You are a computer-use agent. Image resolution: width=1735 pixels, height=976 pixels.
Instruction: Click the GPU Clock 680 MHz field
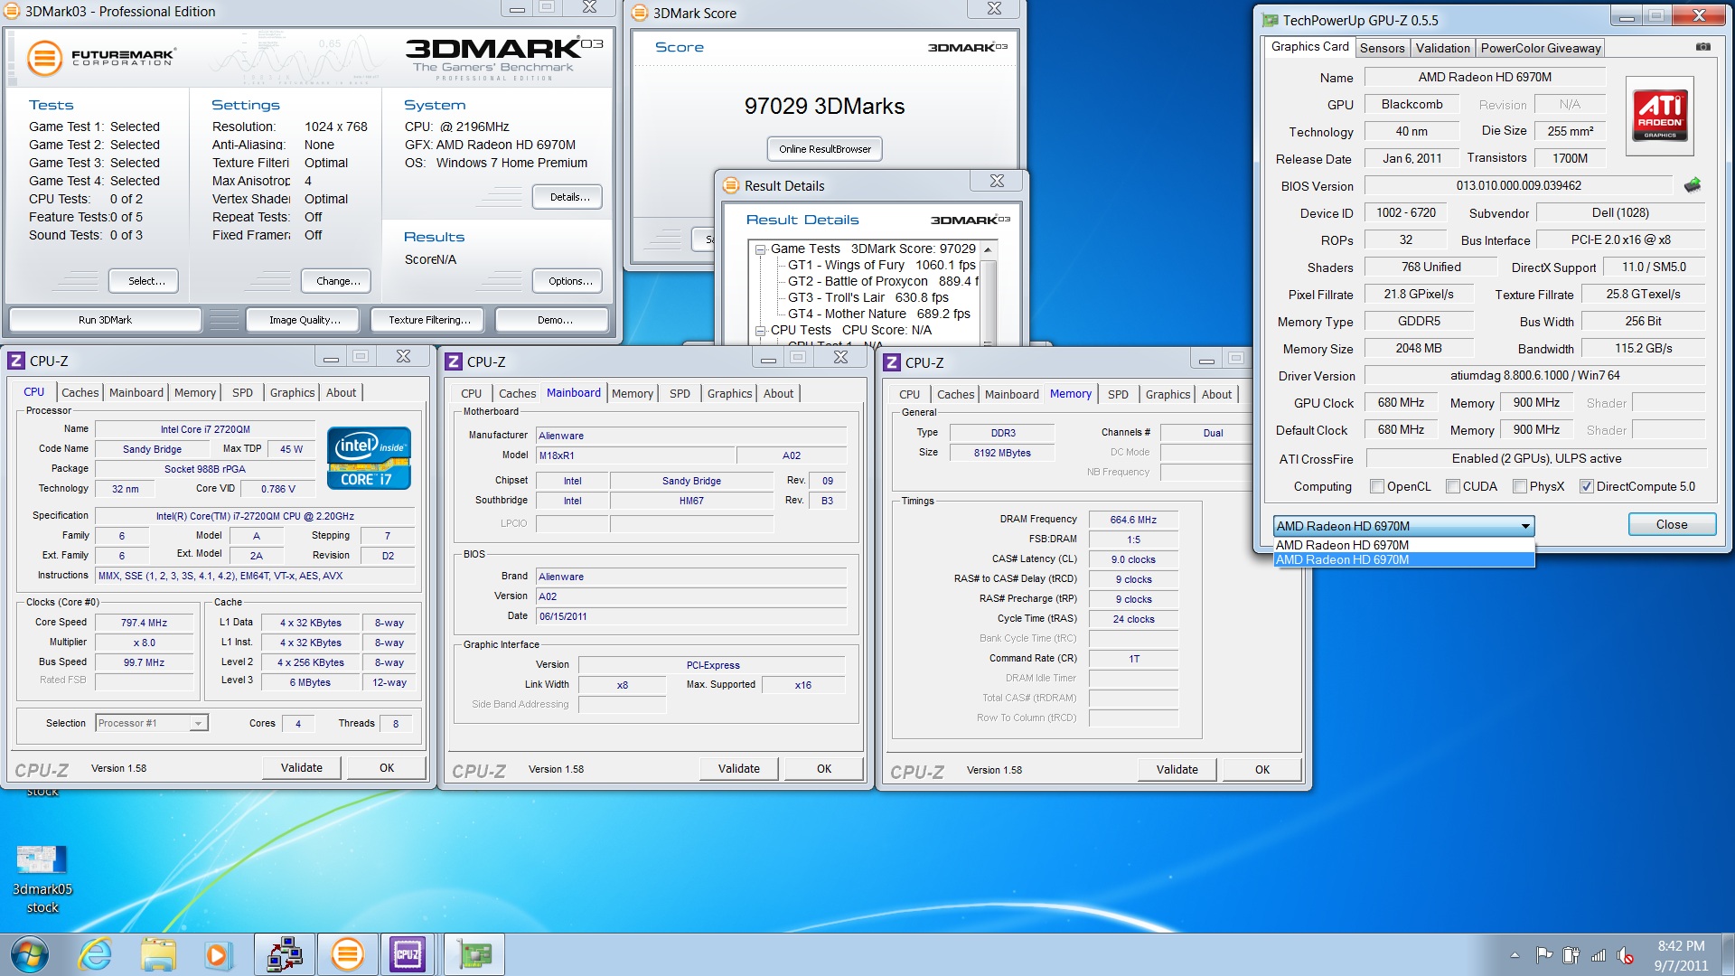[1401, 402]
